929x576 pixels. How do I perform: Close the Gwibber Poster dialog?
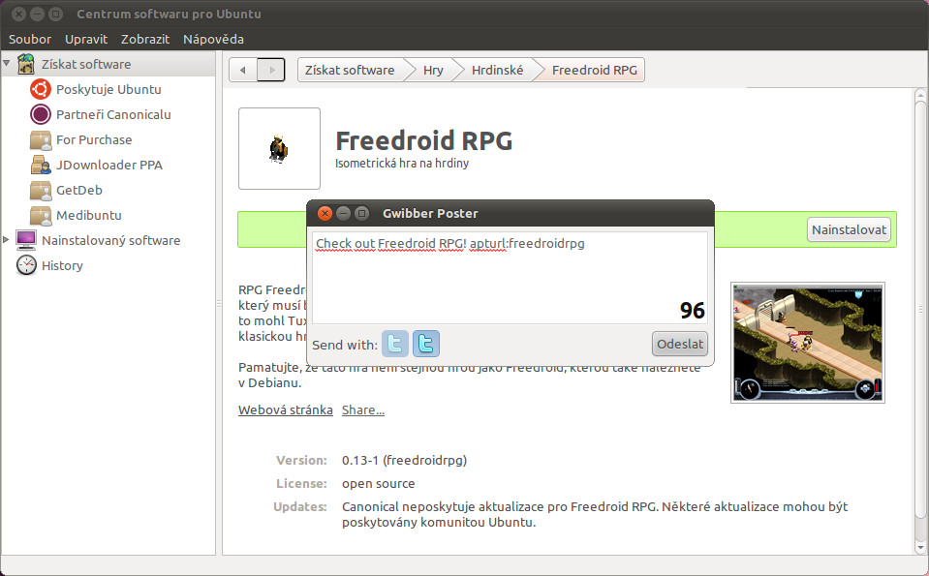pyautogui.click(x=325, y=213)
